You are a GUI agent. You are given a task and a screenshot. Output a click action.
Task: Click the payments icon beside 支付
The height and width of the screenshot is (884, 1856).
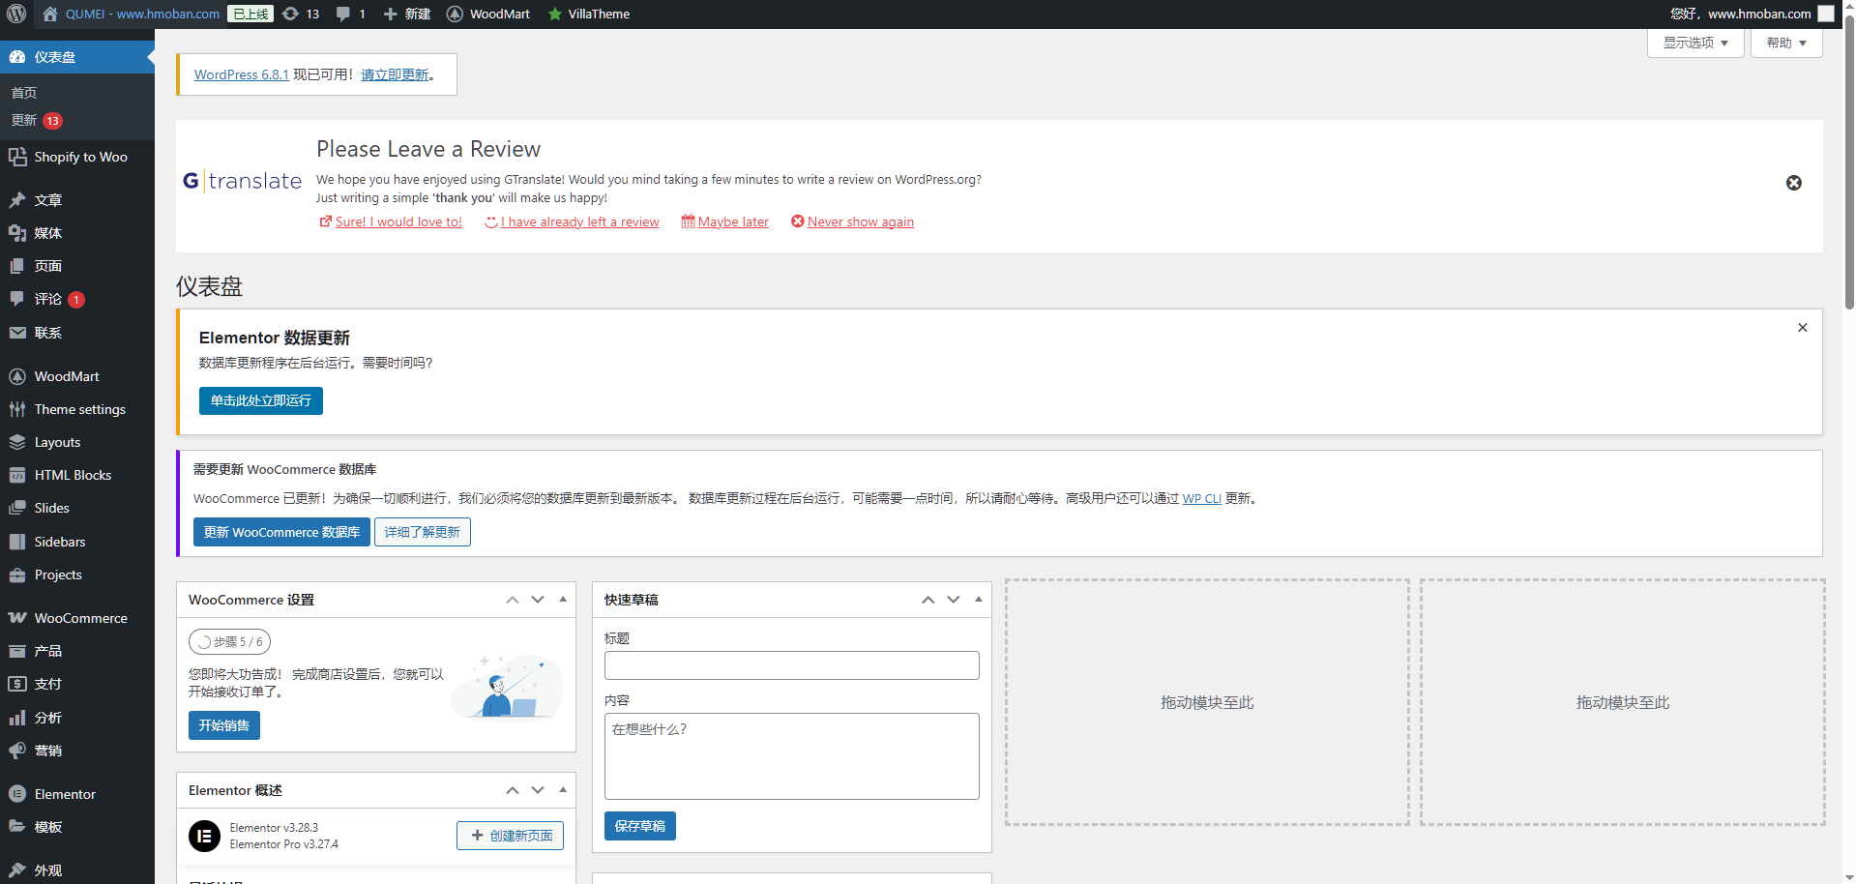click(17, 684)
